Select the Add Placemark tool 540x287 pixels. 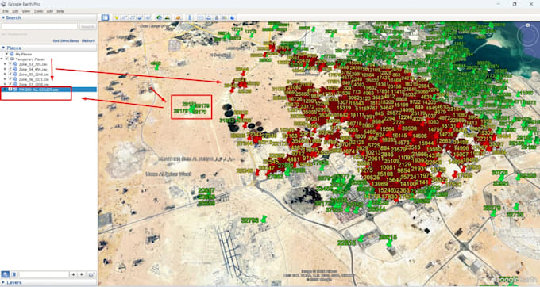(117, 17)
